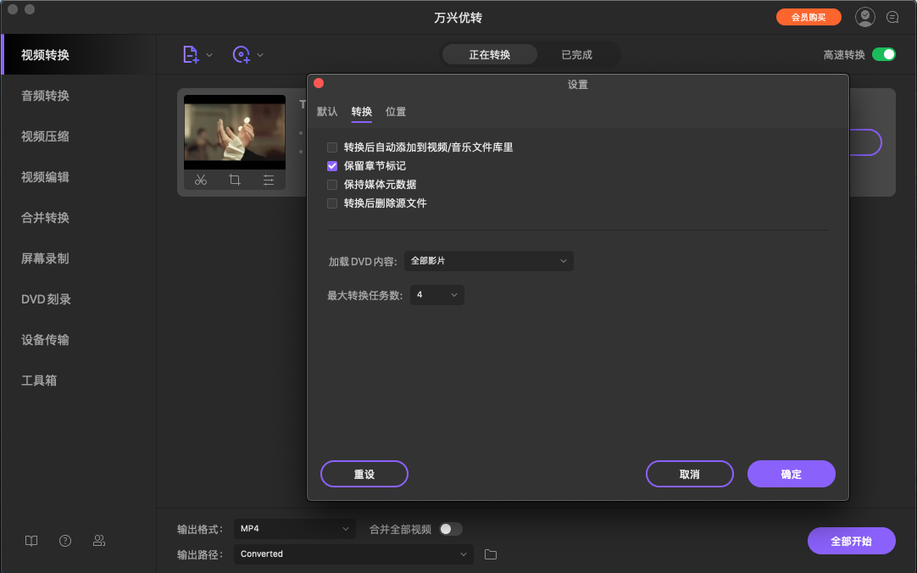The image size is (917, 573).
Task: Switch to the 位置 tab in settings
Action: [x=395, y=110]
